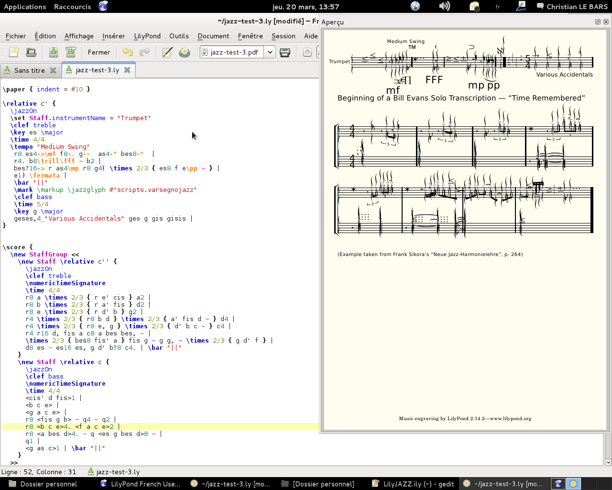Click the Open file toolbar icon
This screenshot has width=612, height=490.
pos(31,52)
